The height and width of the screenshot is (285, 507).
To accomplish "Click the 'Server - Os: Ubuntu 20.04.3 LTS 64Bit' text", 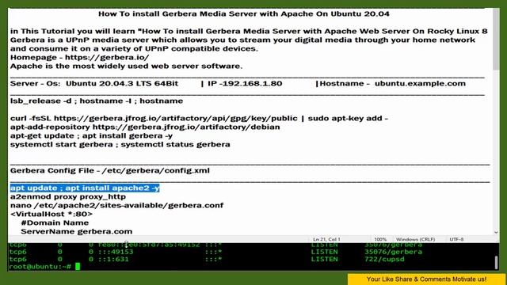I will click(x=94, y=83).
